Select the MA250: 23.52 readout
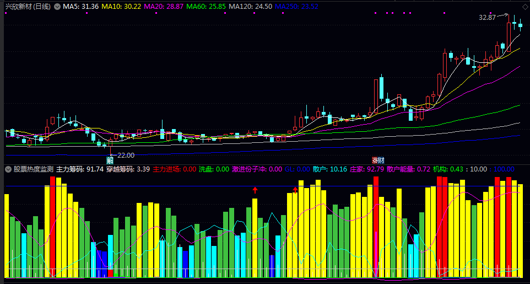Screen dimensions: 530x284 (x=297, y=7)
